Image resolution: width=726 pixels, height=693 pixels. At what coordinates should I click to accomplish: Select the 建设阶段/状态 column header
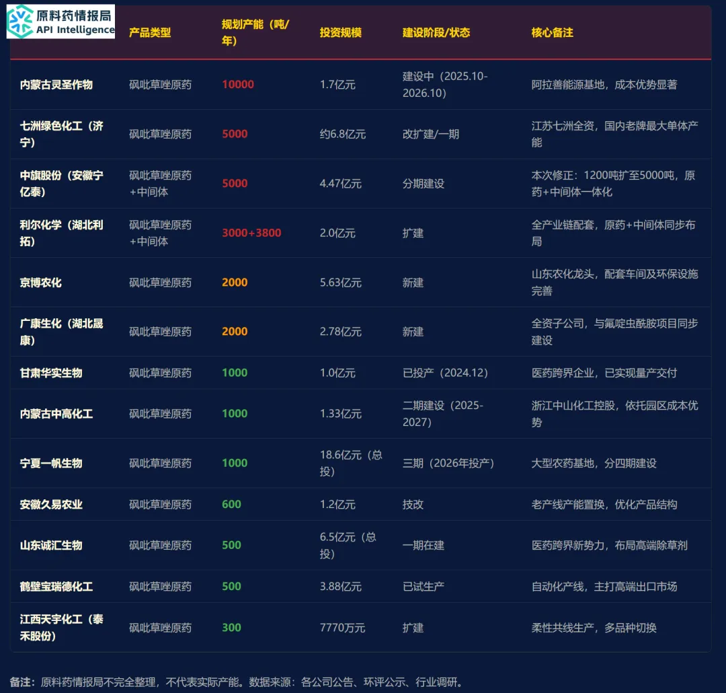[436, 32]
